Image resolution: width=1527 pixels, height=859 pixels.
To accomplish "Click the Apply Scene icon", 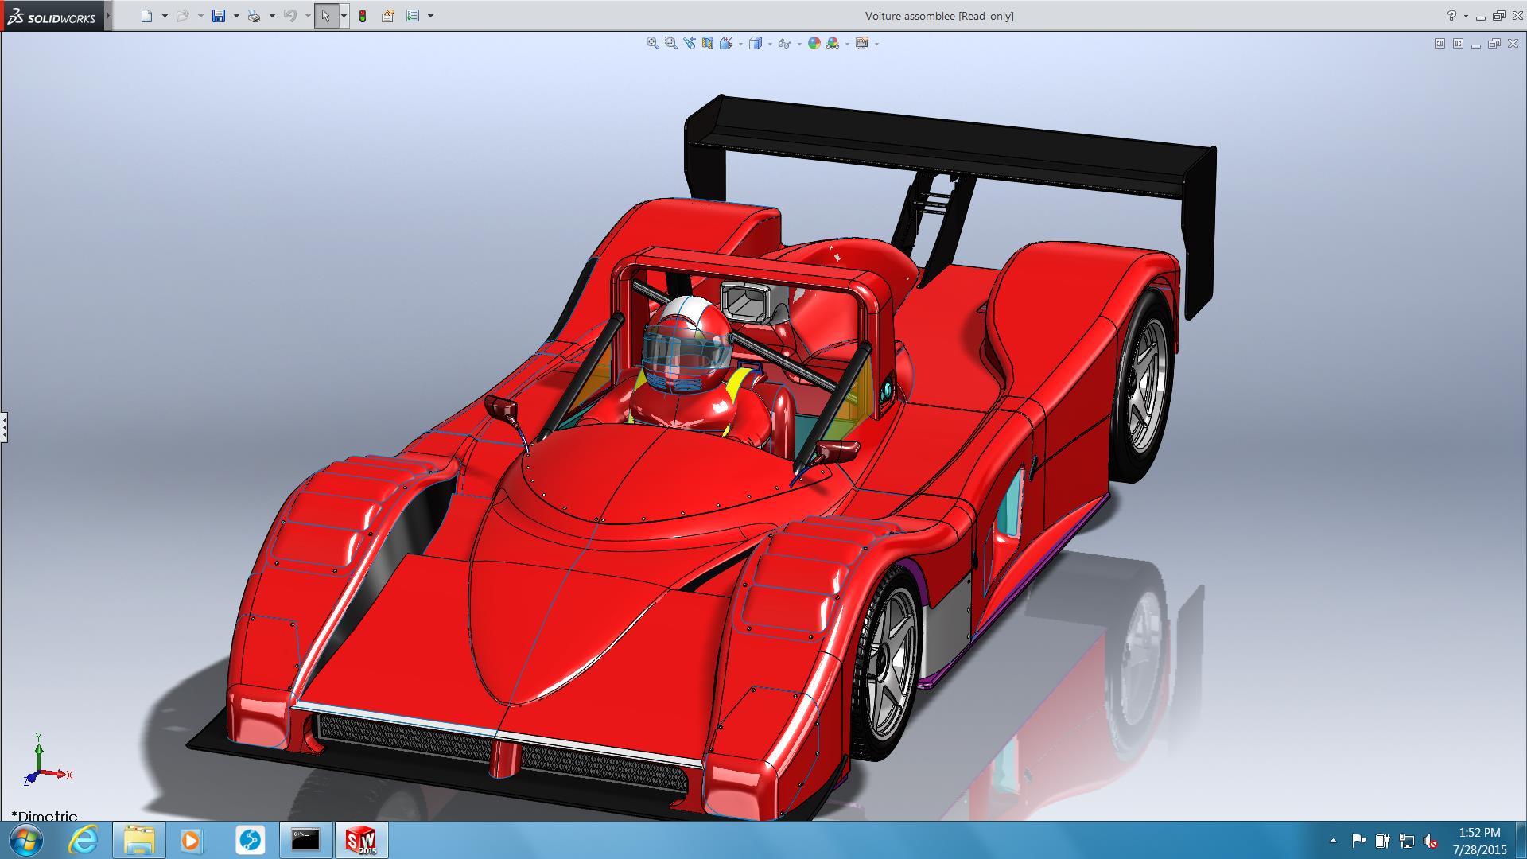I will tap(833, 44).
